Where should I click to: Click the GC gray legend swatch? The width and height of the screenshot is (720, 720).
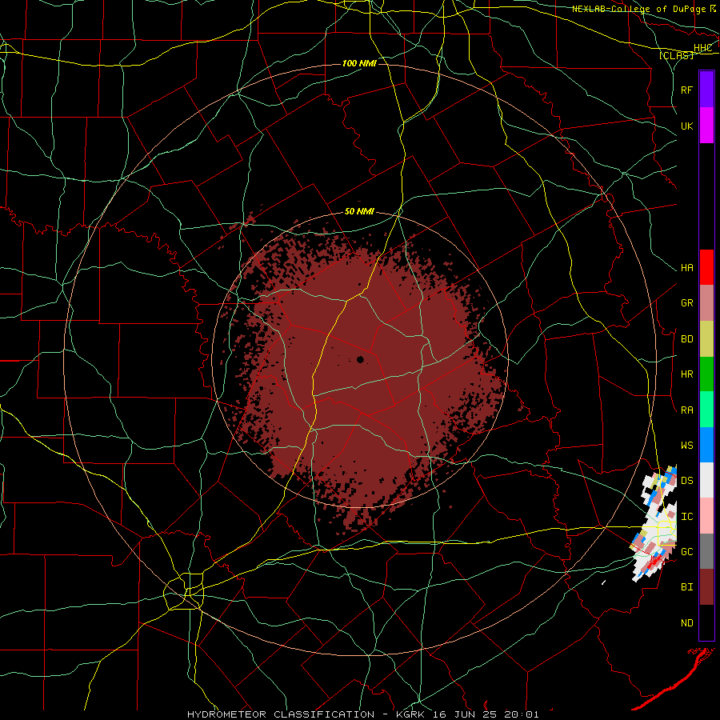coord(706,551)
